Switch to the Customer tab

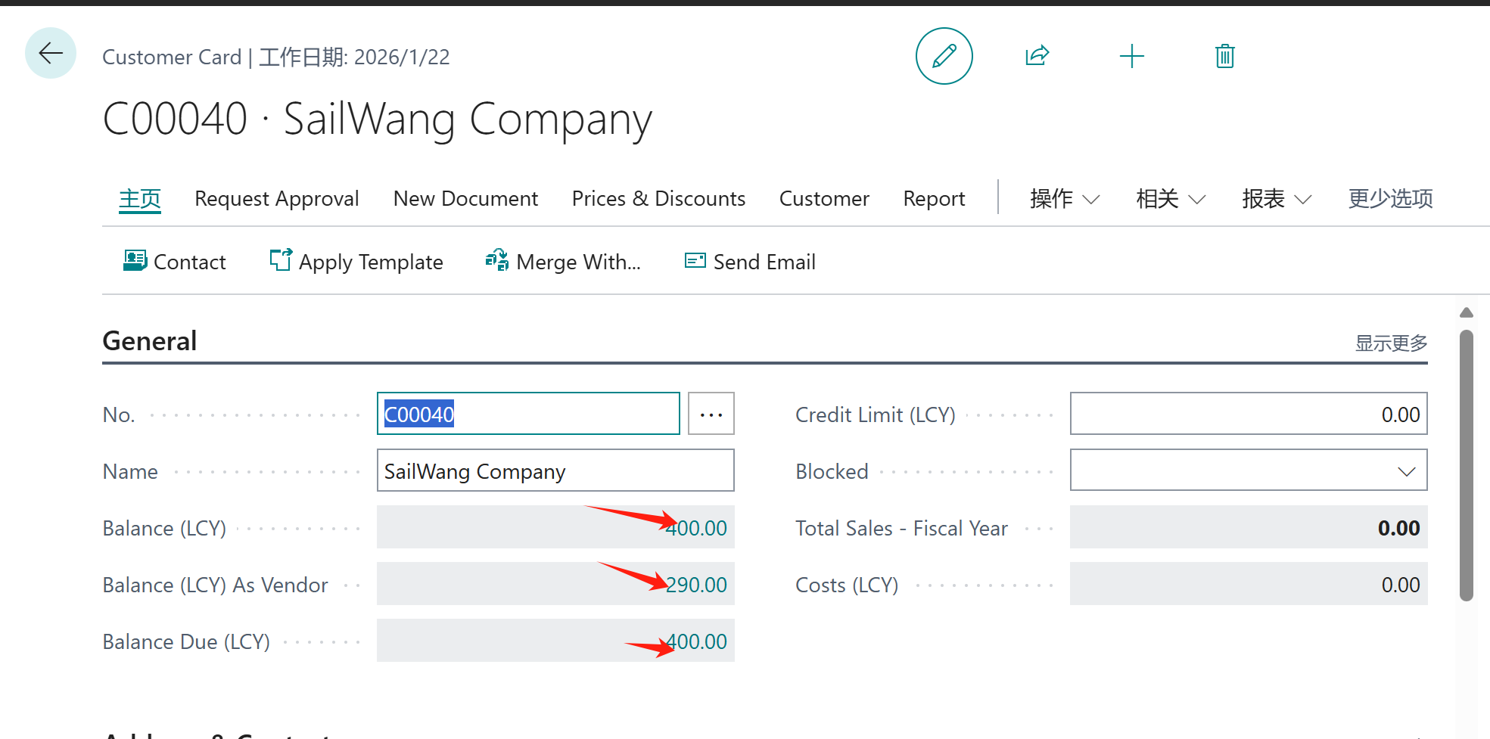pyautogui.click(x=824, y=198)
